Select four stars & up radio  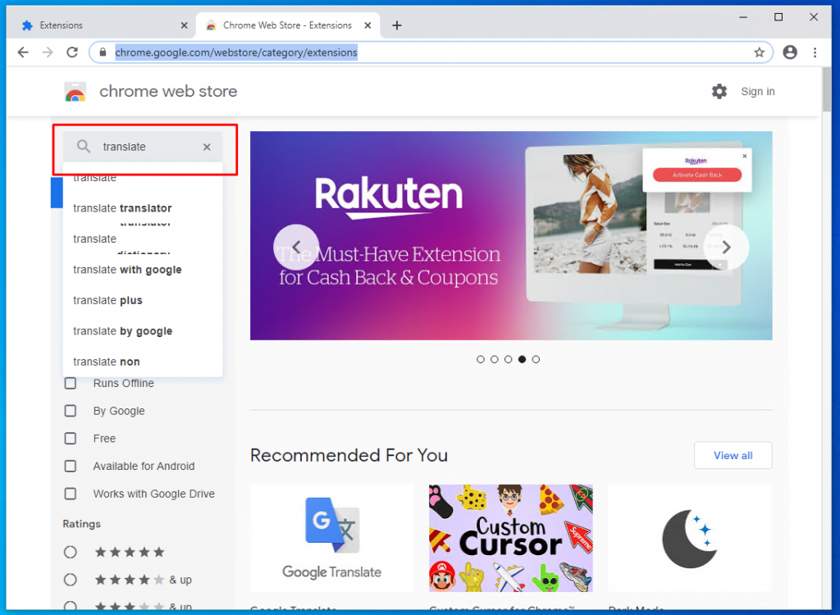[71, 580]
